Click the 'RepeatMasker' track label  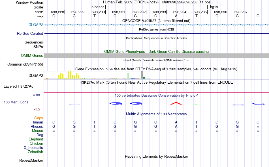(31, 160)
